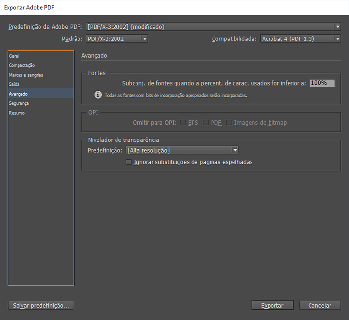Go to the Saída settings
Image resolution: width=349 pixels, height=320 pixels.
[14, 84]
